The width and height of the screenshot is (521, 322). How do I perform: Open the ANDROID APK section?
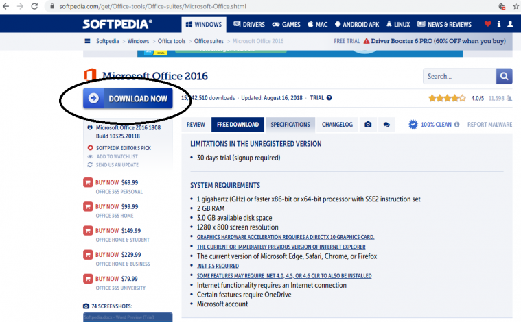point(357,25)
